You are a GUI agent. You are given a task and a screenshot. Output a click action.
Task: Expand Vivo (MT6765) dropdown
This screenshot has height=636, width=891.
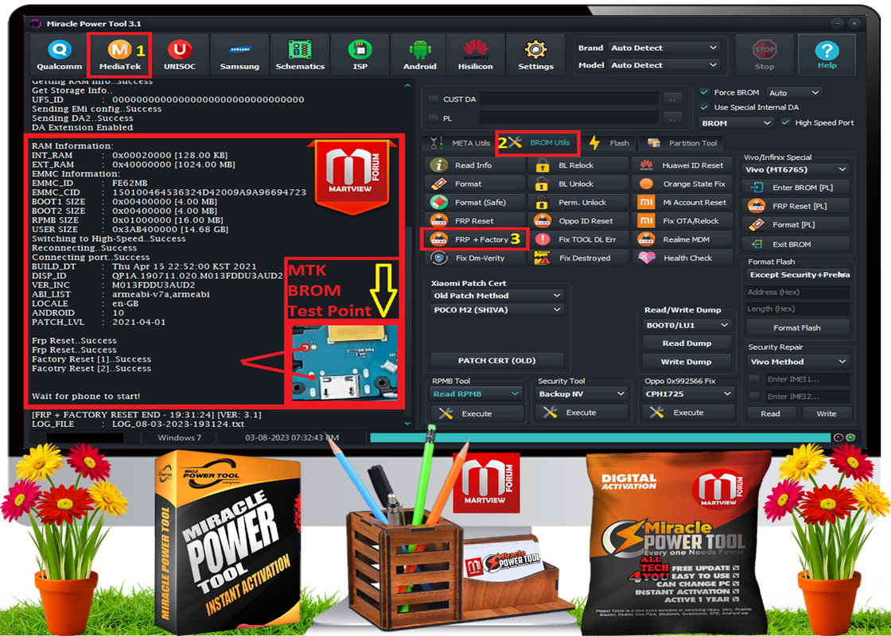click(796, 169)
